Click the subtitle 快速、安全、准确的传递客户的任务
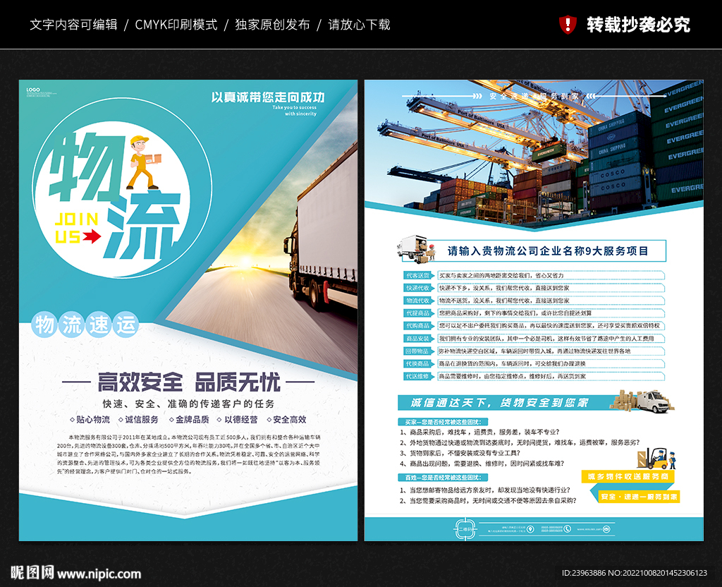The height and width of the screenshot is (587, 722). pyautogui.click(x=189, y=404)
